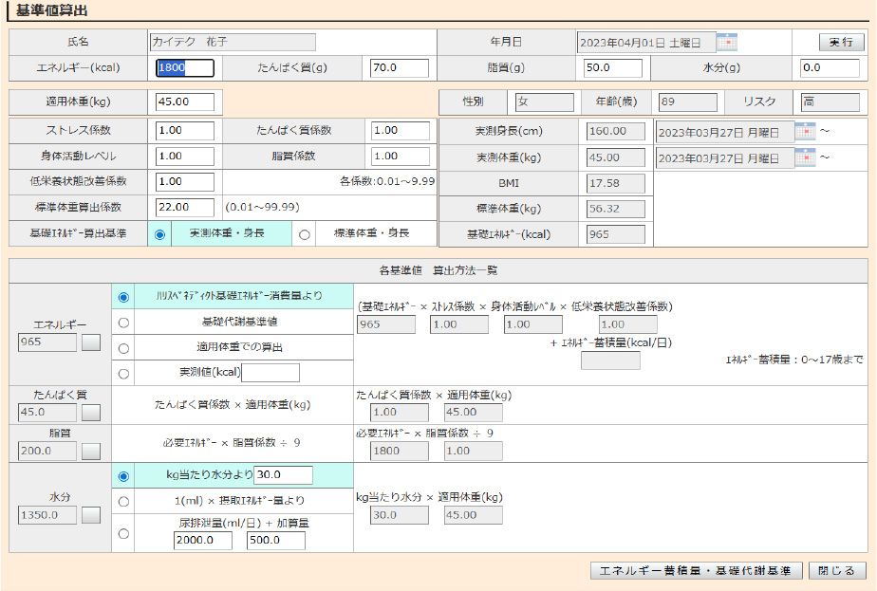Choose 適用体重での算出 energy method

pyautogui.click(x=123, y=348)
